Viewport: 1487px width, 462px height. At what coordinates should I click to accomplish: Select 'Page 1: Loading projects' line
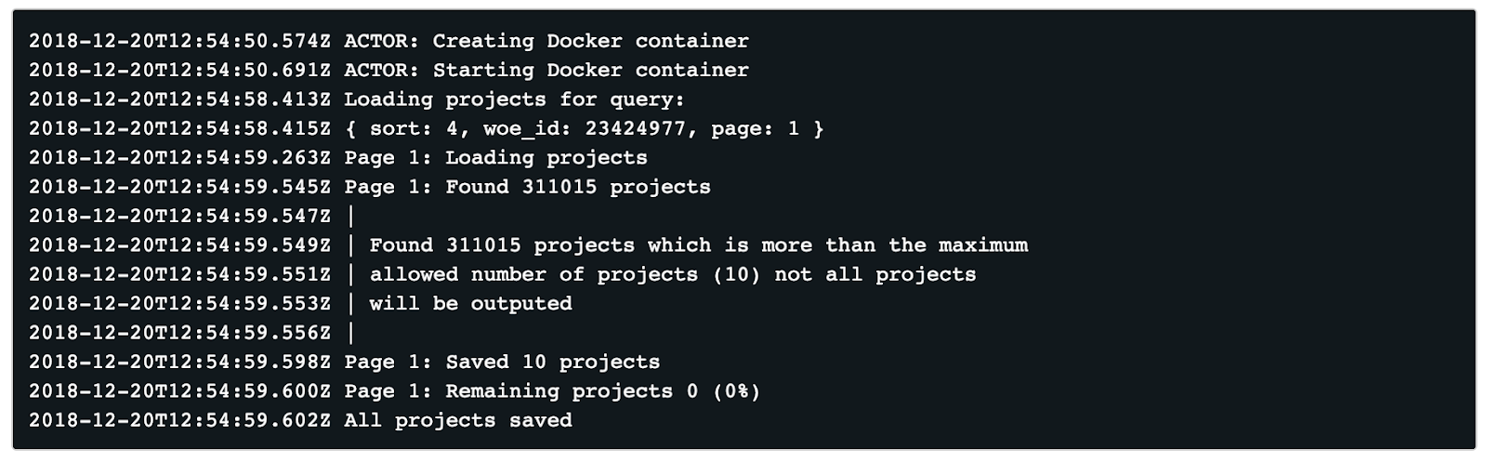tap(338, 157)
